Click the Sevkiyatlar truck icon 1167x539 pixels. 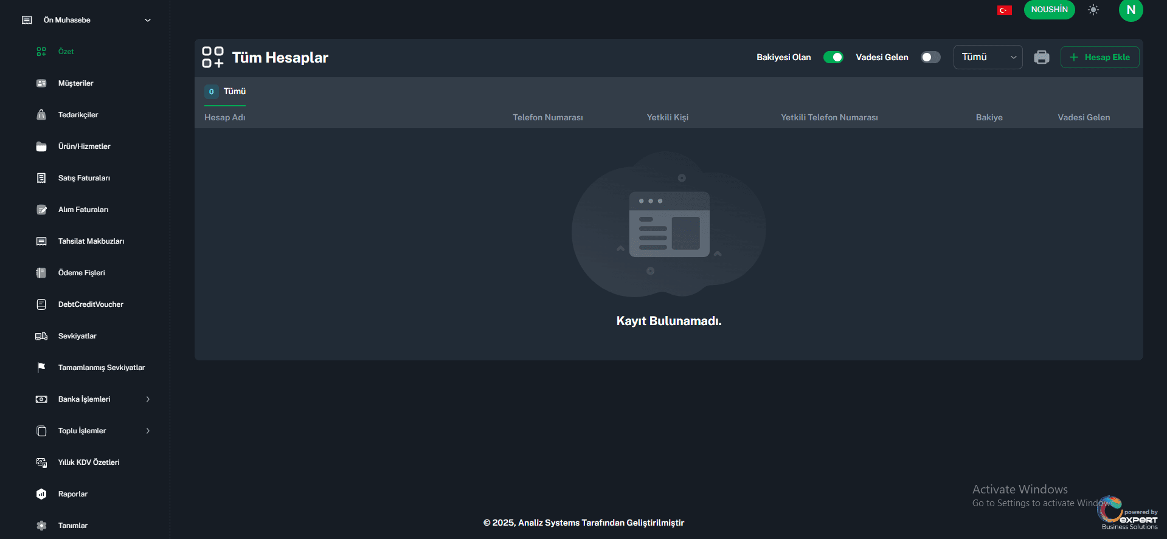point(41,336)
